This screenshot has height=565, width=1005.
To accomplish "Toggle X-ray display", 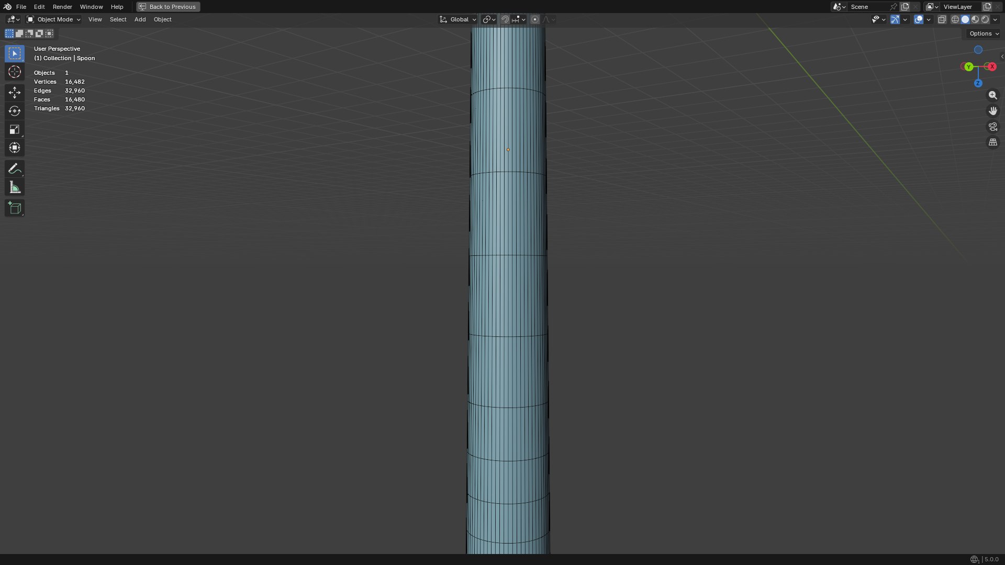I will (942, 19).
